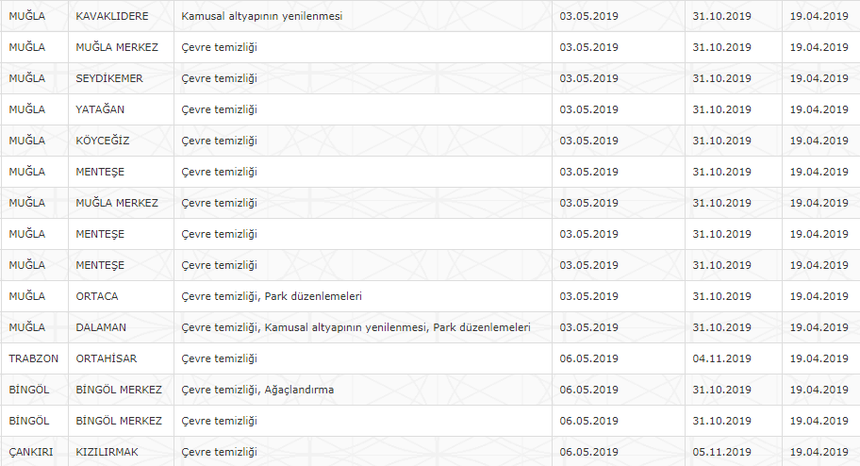Image resolution: width=860 pixels, height=466 pixels.
Task: Click 'Kamusal altyapının yenilenmesi' in the KAVAKLIDERE row
Action: 261,16
